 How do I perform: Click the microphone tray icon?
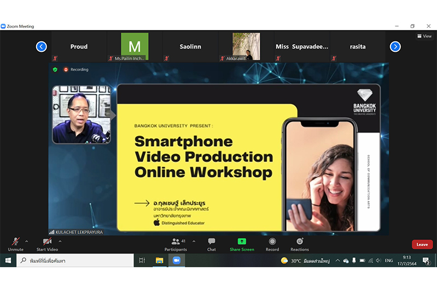pos(354,261)
